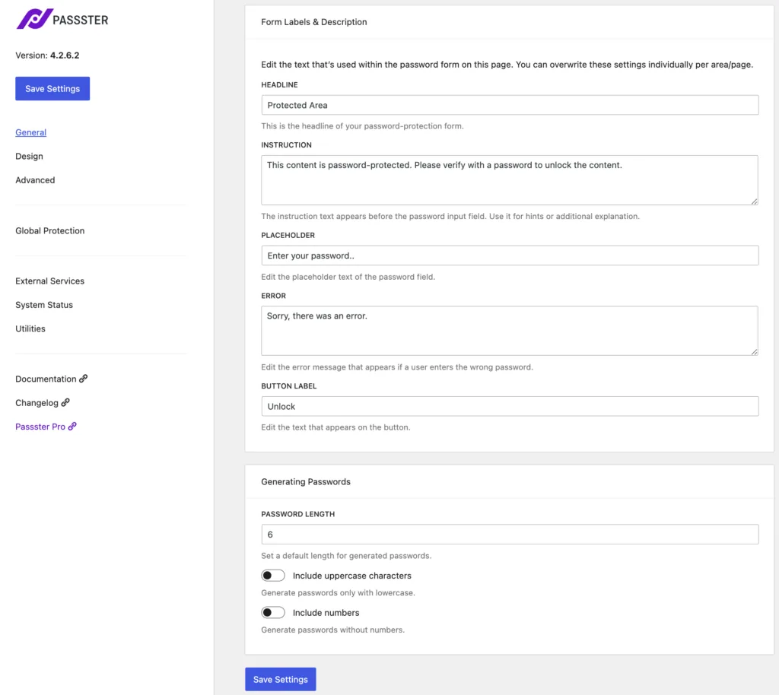Click the Placeholder text field
This screenshot has height=695, width=779.
click(x=510, y=255)
